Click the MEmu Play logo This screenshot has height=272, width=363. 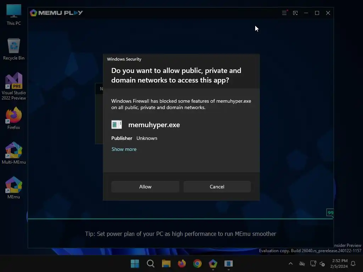coord(56,13)
